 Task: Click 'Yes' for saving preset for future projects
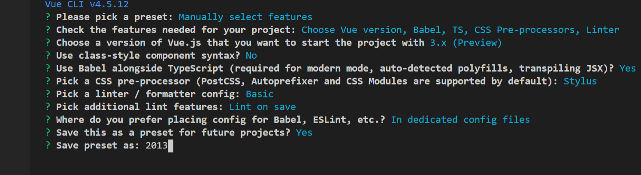pos(304,133)
